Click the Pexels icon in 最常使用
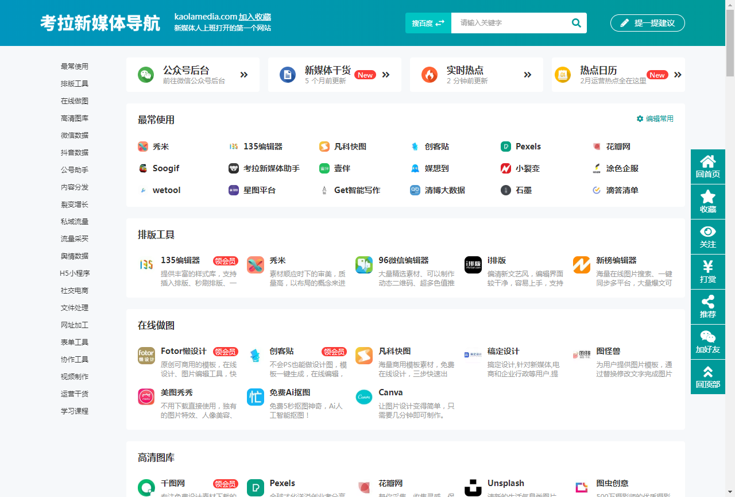The image size is (735, 497). coord(506,147)
